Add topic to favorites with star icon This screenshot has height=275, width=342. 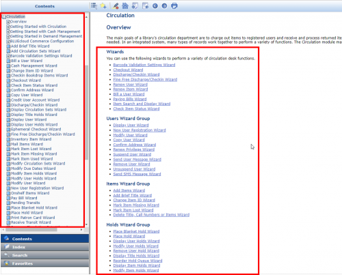103,5
